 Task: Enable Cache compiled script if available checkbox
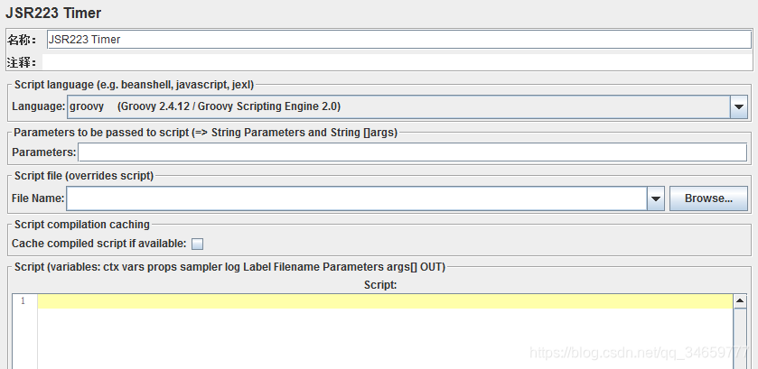197,244
